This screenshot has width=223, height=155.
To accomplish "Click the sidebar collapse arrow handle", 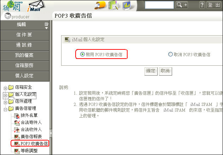I will click(x=51, y=133).
